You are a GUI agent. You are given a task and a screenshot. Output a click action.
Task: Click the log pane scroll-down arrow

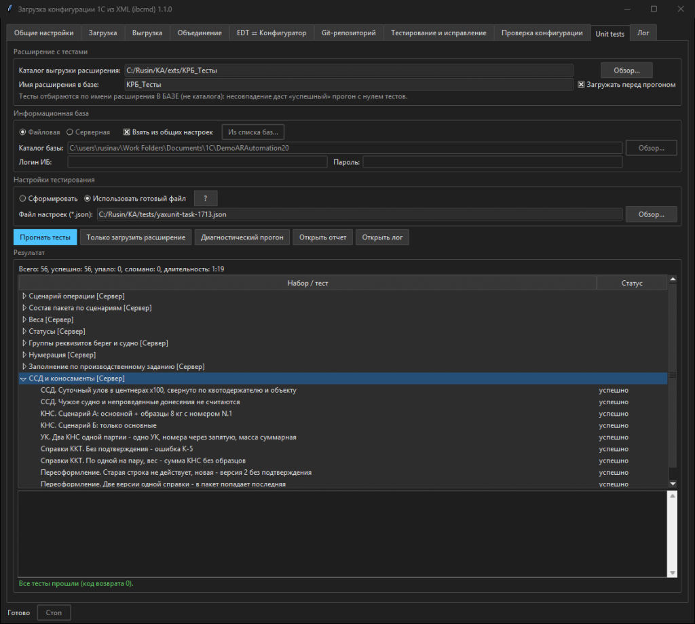673,573
